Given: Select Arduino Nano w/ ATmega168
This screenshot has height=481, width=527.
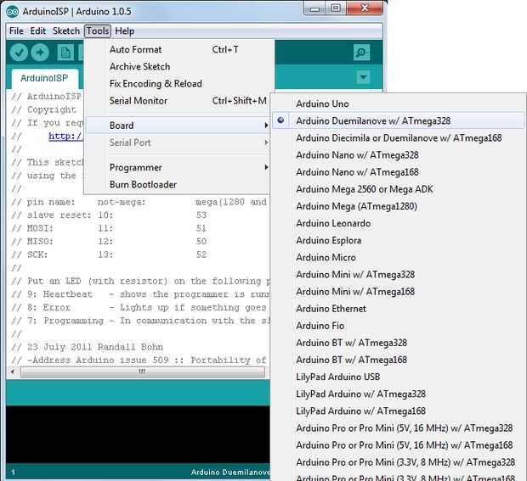Looking at the screenshot, I should pos(399,172).
